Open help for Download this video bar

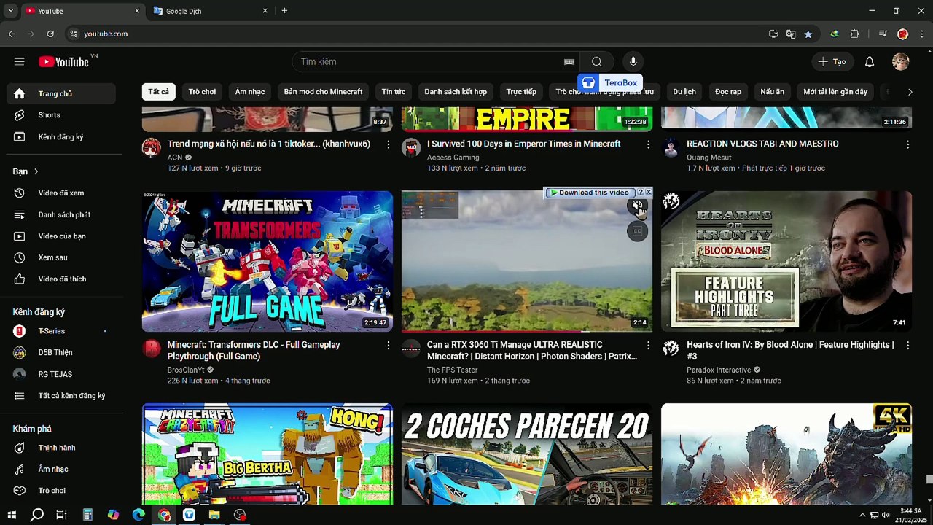641,192
